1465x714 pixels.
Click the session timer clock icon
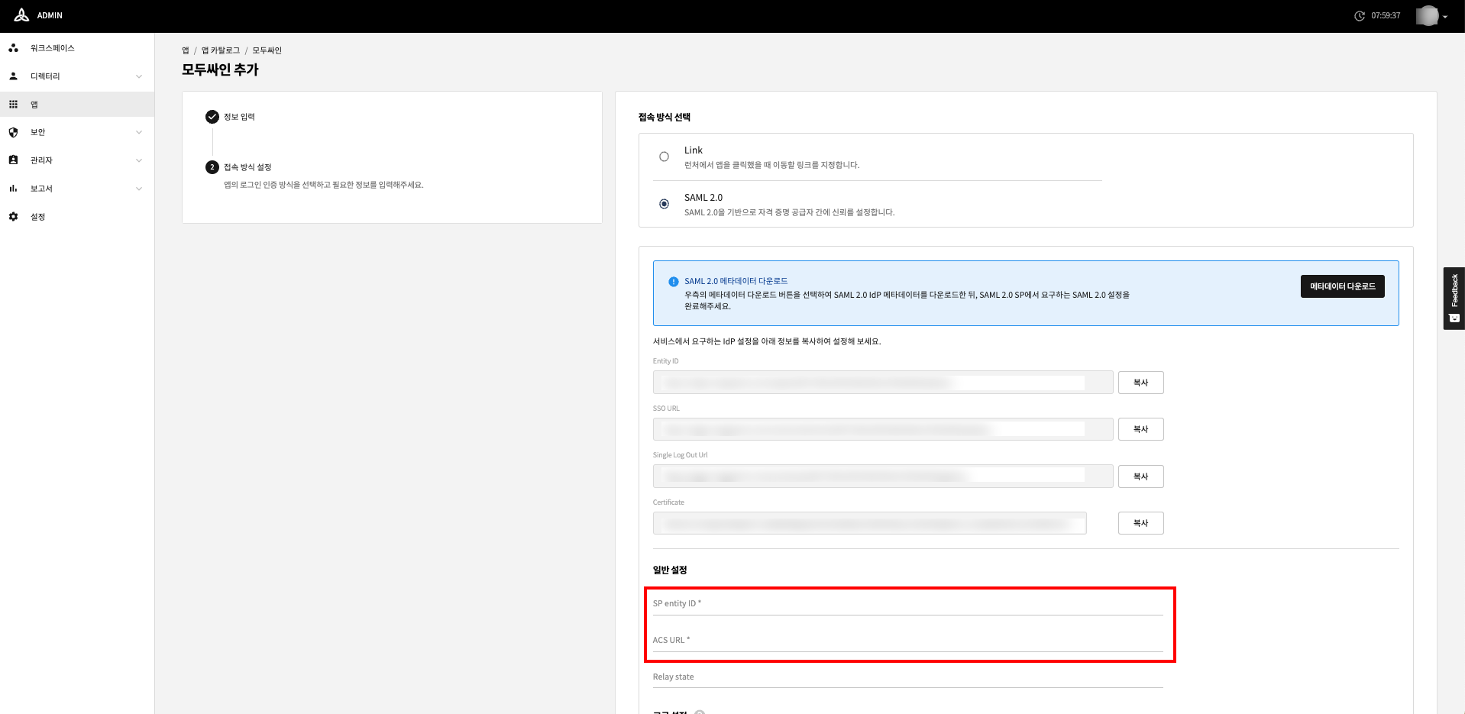click(x=1360, y=16)
